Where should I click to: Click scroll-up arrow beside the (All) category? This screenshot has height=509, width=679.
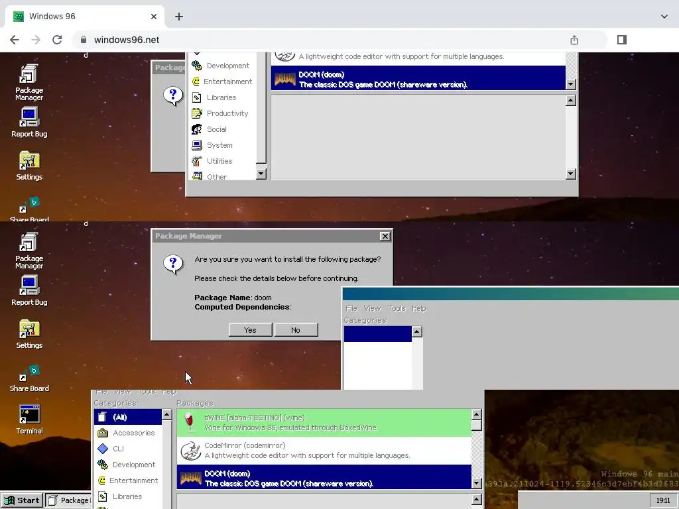point(166,415)
